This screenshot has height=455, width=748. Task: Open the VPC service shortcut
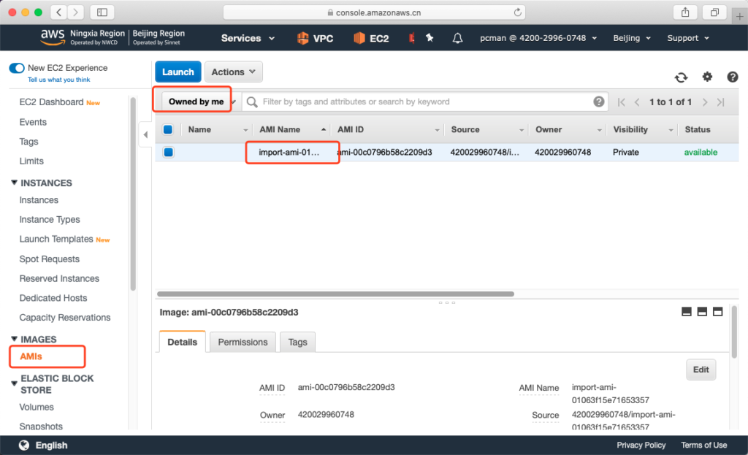[315, 38]
